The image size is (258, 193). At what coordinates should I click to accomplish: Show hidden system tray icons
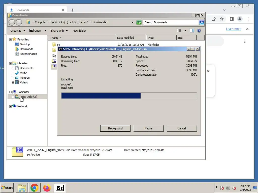(216, 187)
